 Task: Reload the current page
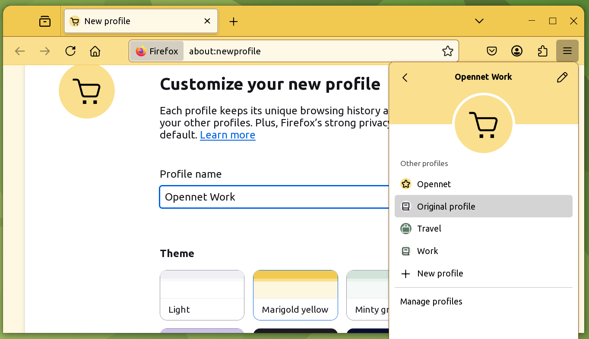[70, 51]
